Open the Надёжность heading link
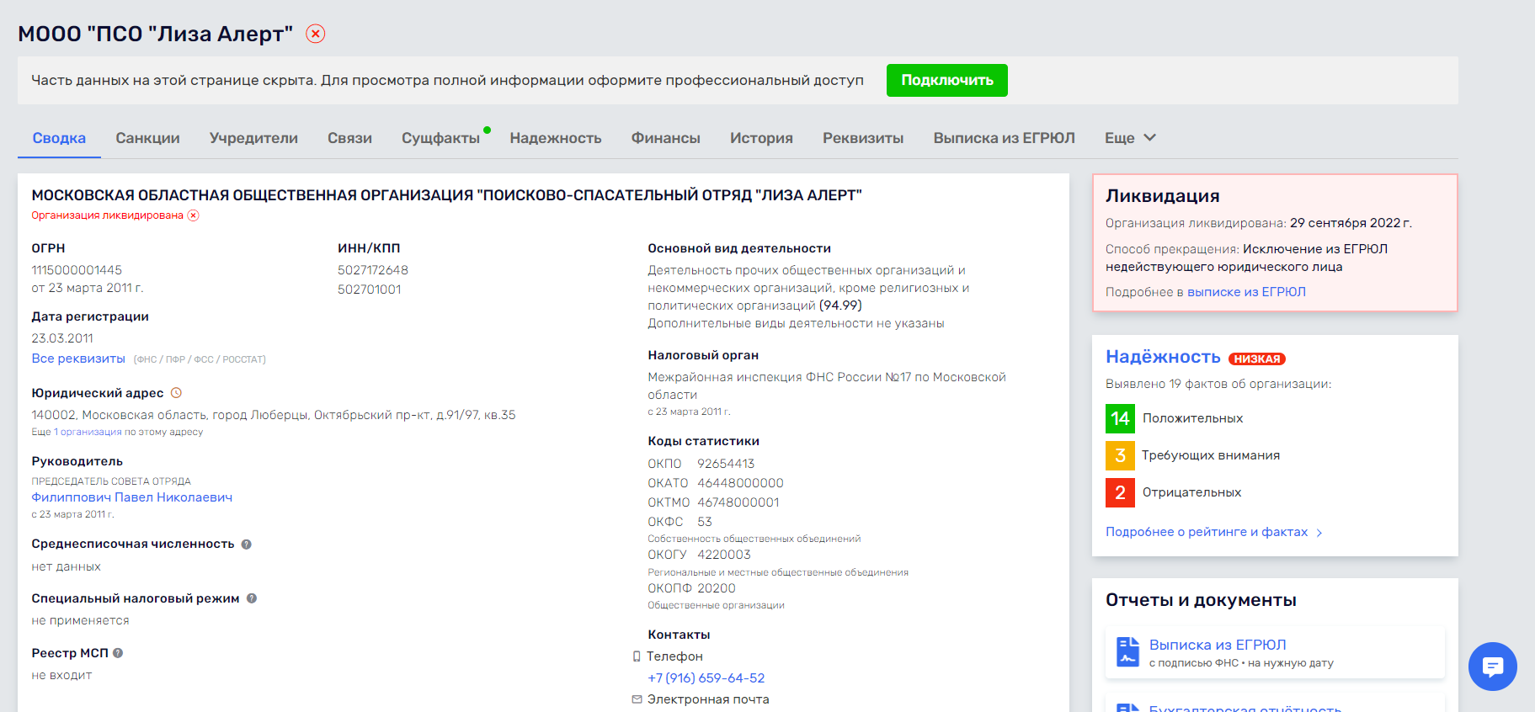 [x=1163, y=357]
